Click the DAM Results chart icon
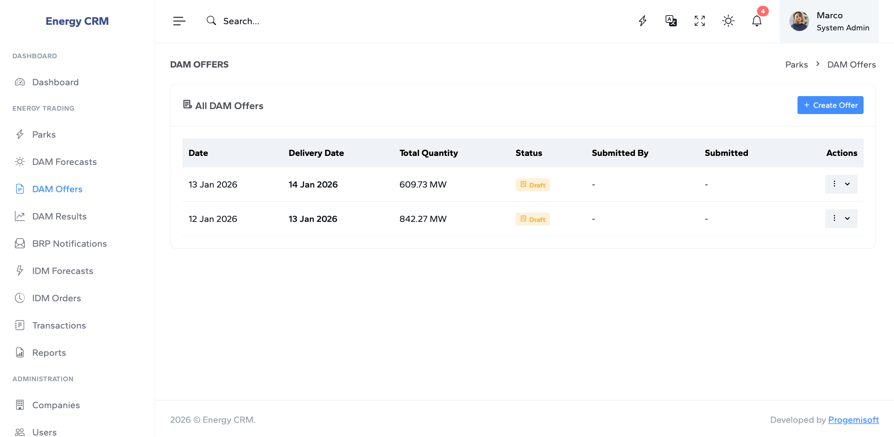Screen dimensions: 894x437 point(20,216)
